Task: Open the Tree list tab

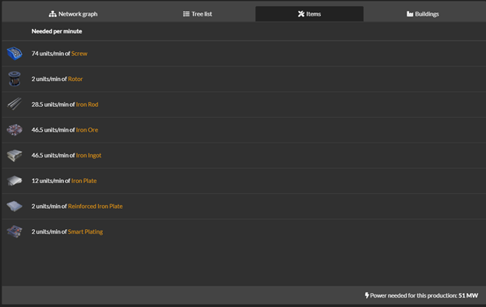Action: pyautogui.click(x=198, y=14)
